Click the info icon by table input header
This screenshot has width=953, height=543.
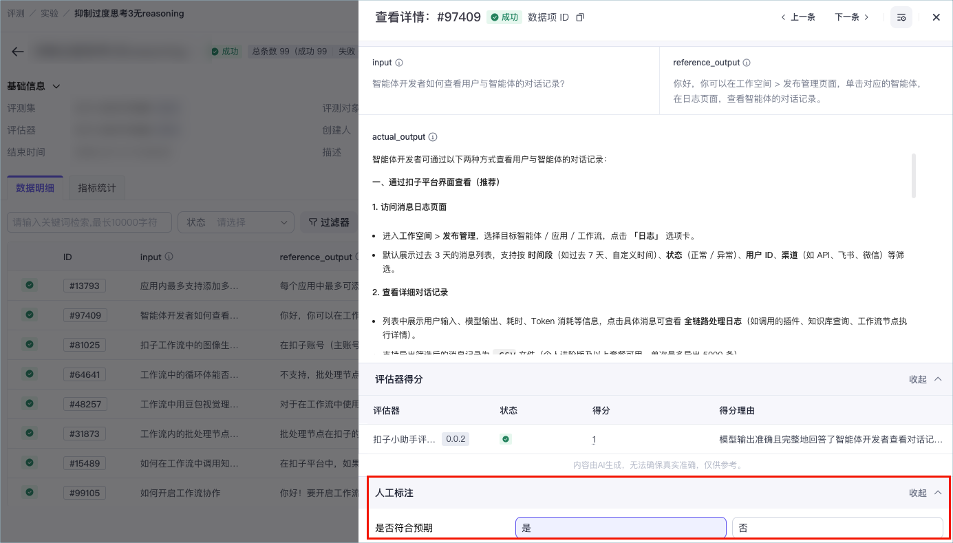(169, 257)
